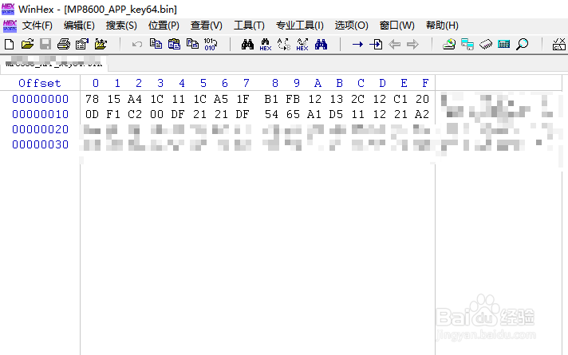This screenshot has height=355, width=568.
Task: Continue search with the blue binoculars icon
Action: pyautogui.click(x=321, y=44)
